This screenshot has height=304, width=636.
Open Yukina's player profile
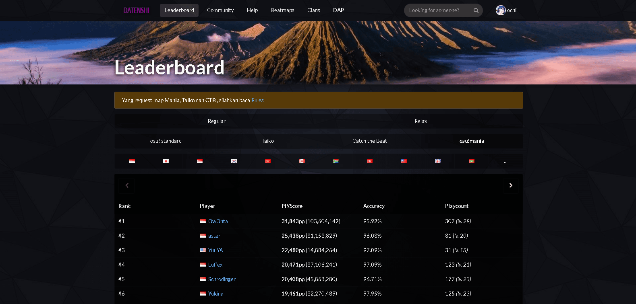(215, 294)
